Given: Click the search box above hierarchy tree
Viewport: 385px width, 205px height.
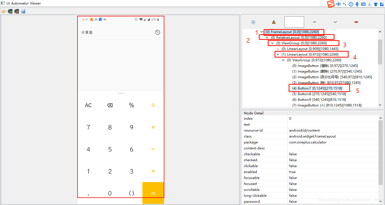Looking at the screenshot, I should tap(294, 22).
